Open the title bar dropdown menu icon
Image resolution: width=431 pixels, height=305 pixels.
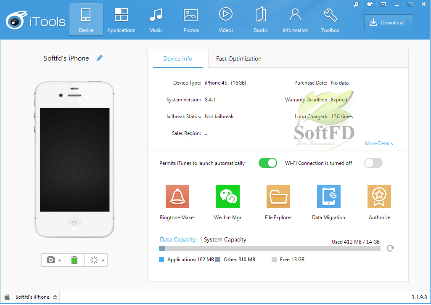pyautogui.click(x=383, y=4)
